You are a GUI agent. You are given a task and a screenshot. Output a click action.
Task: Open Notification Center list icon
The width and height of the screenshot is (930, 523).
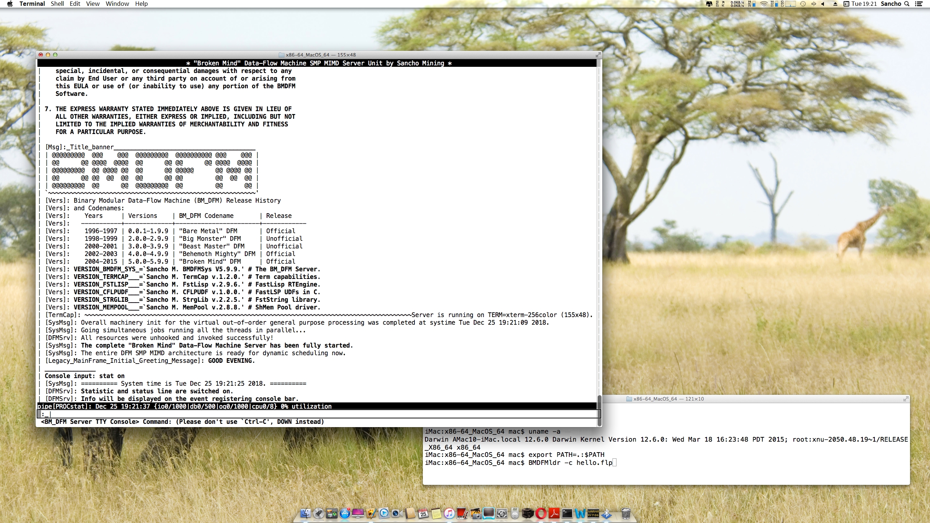(918, 4)
